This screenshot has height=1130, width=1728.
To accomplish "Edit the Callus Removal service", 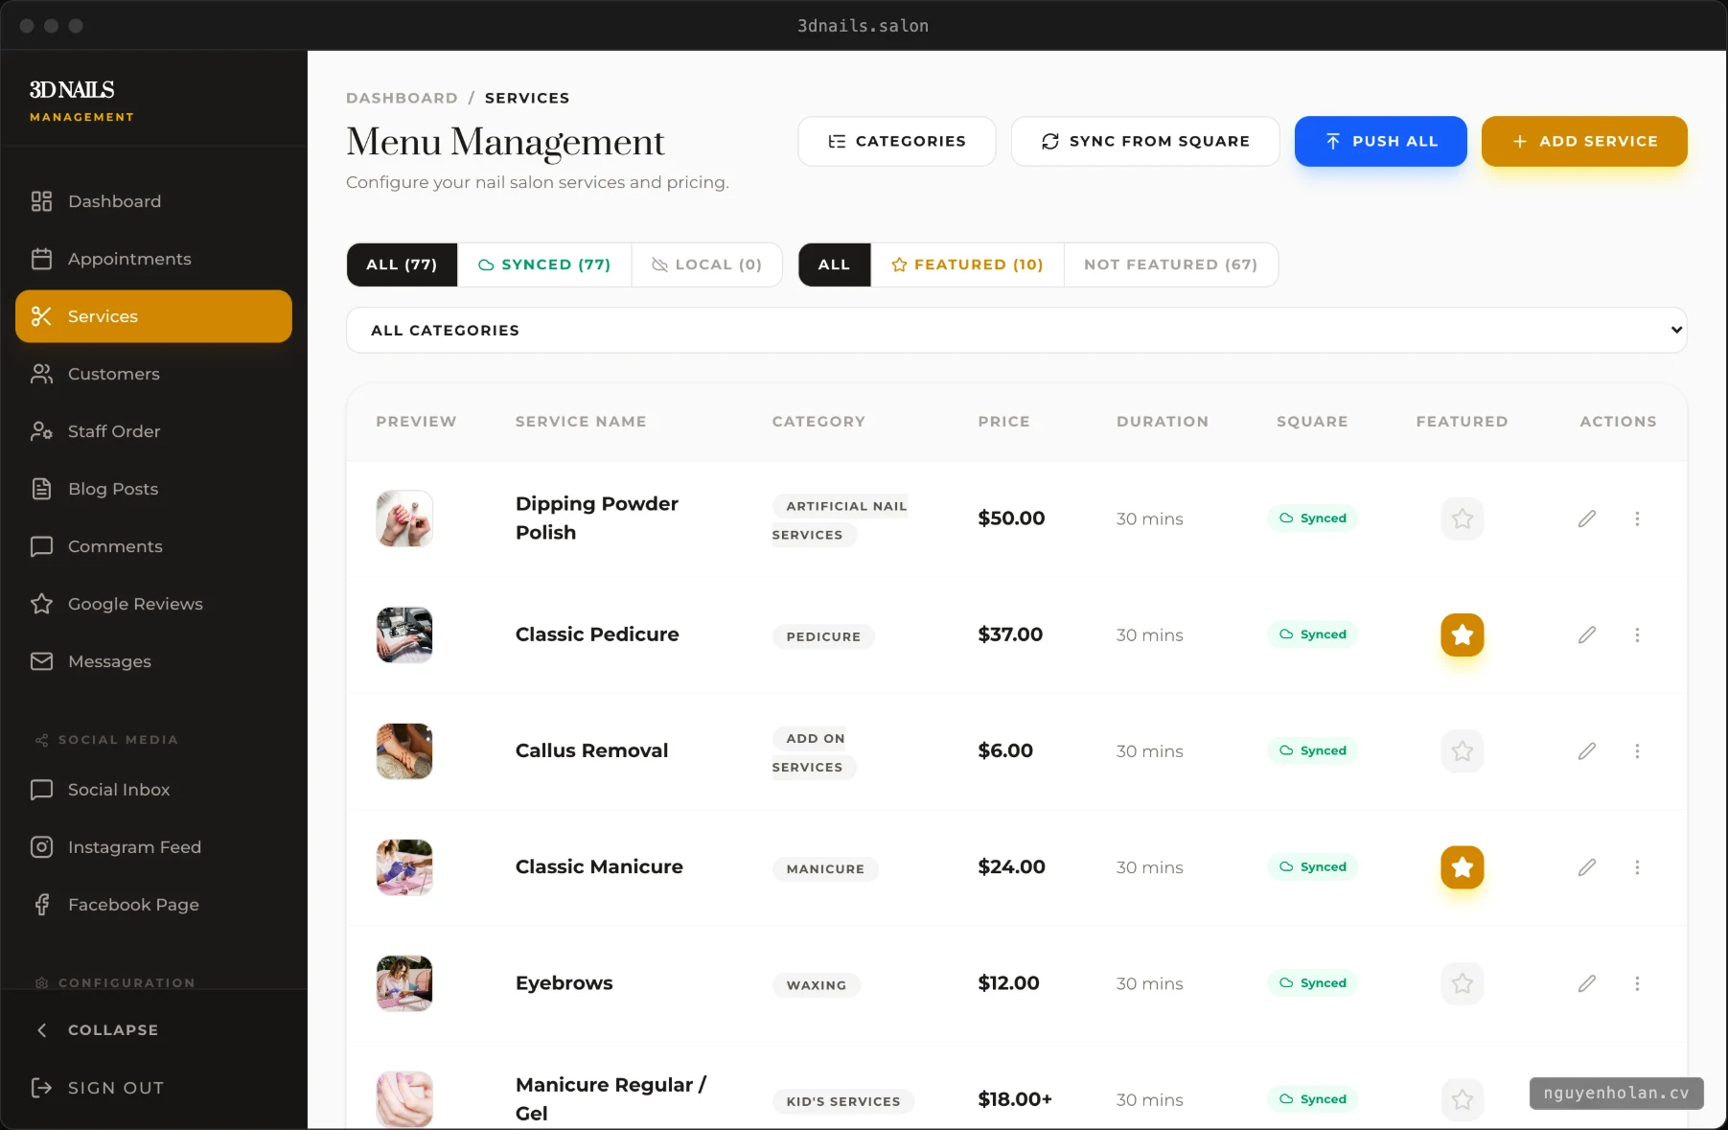I will 1587,751.
